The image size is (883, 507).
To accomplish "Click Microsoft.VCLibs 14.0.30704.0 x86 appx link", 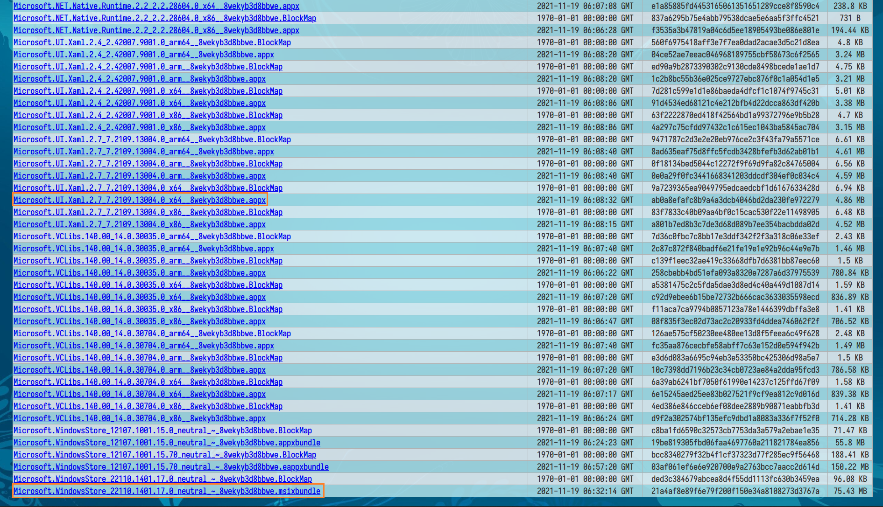I will point(139,418).
